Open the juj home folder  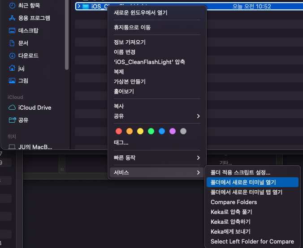click(x=17, y=68)
